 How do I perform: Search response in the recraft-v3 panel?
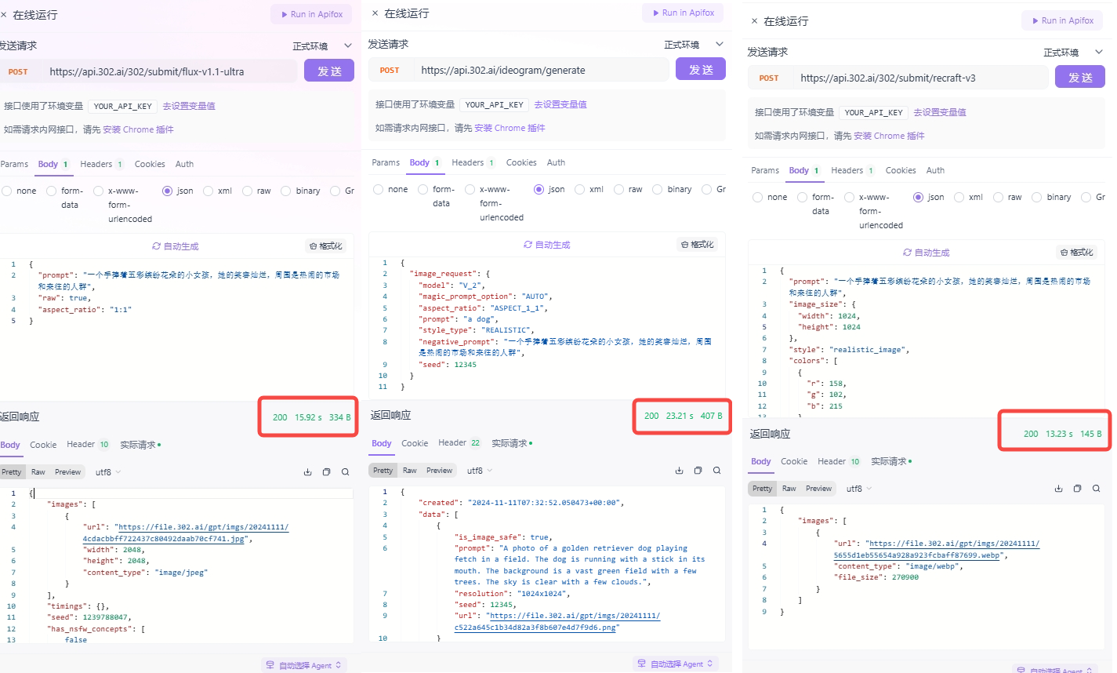pos(1096,488)
